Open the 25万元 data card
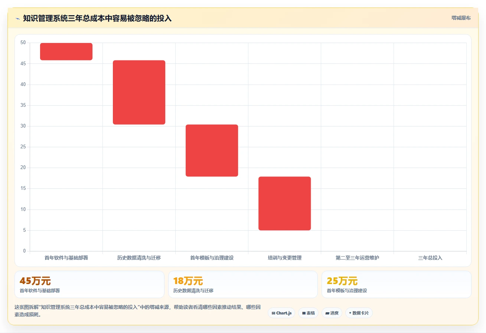 [397, 284]
